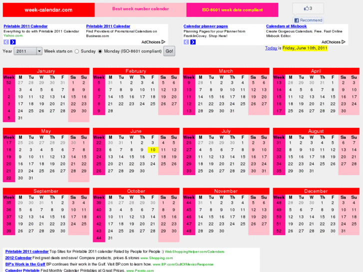363x272 pixels.
Task: Click the left ad's next arrow icon
Action: pyautogui.click(x=13, y=42)
